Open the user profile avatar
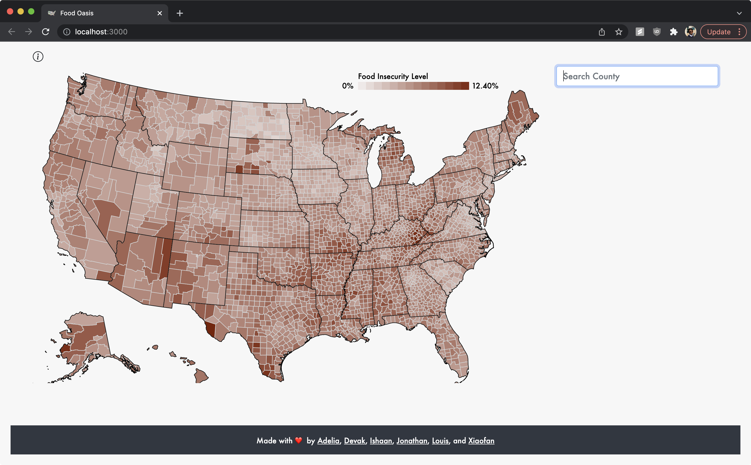Image resolution: width=751 pixels, height=465 pixels. point(690,32)
